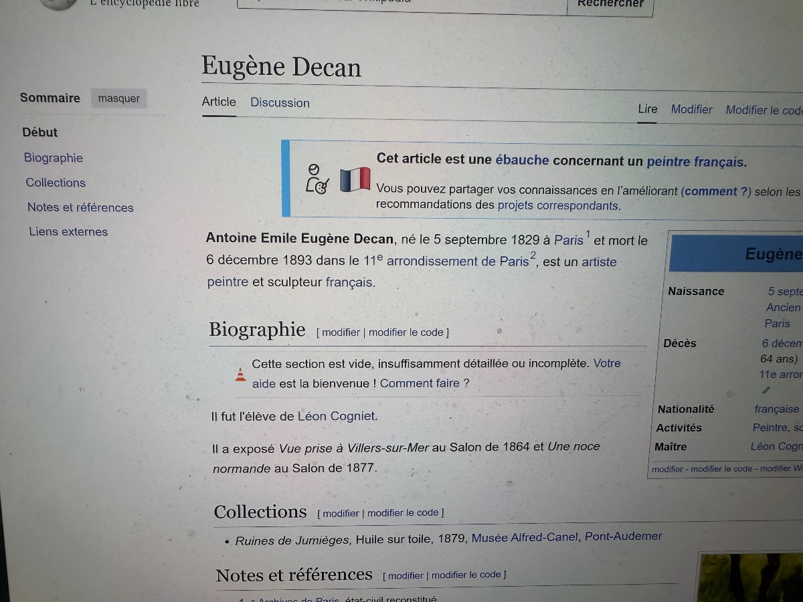The image size is (803, 602).
Task: Open the arrondissement de Paris link
Action: point(458,262)
